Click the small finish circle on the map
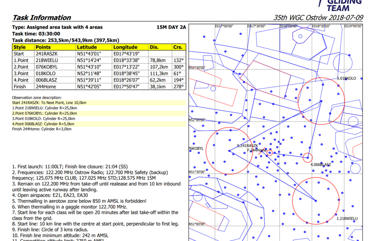This screenshot has height=241, width=369. coord(270,153)
